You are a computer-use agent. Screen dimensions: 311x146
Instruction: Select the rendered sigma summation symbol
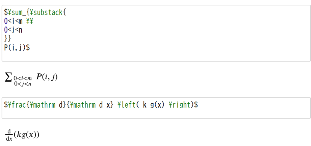pos(8,78)
